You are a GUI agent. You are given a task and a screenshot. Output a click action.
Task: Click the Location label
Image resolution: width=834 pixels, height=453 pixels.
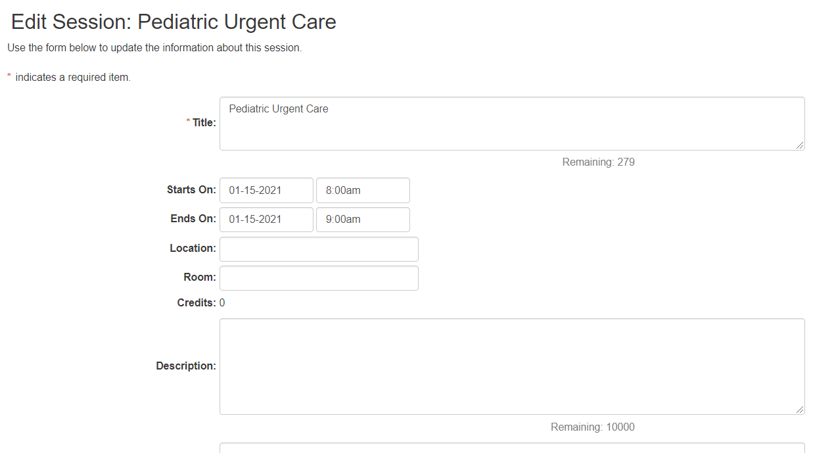click(193, 249)
